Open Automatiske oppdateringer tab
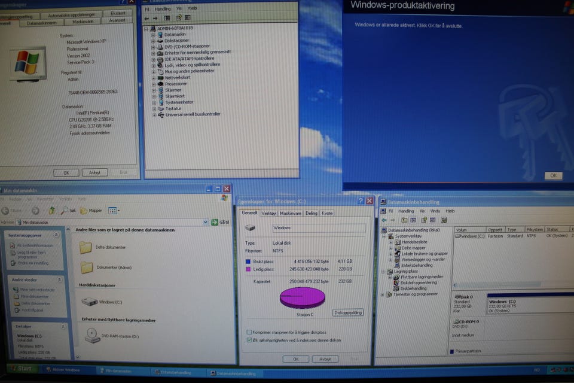Screen dimensions: 574x383 71,14
